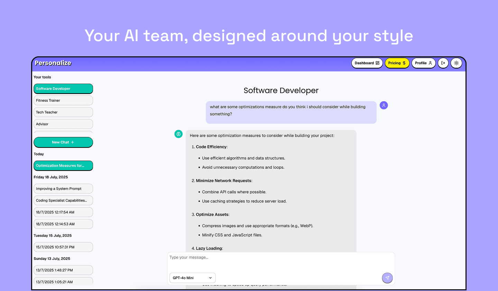
Task: Go to Profile page
Action: pyautogui.click(x=423, y=63)
